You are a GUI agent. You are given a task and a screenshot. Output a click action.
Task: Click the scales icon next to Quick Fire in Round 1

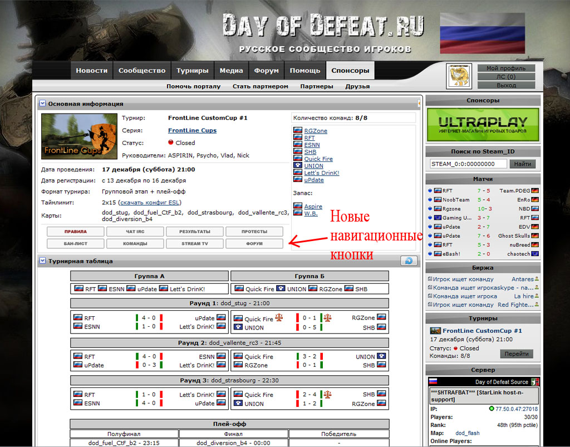pos(279,317)
